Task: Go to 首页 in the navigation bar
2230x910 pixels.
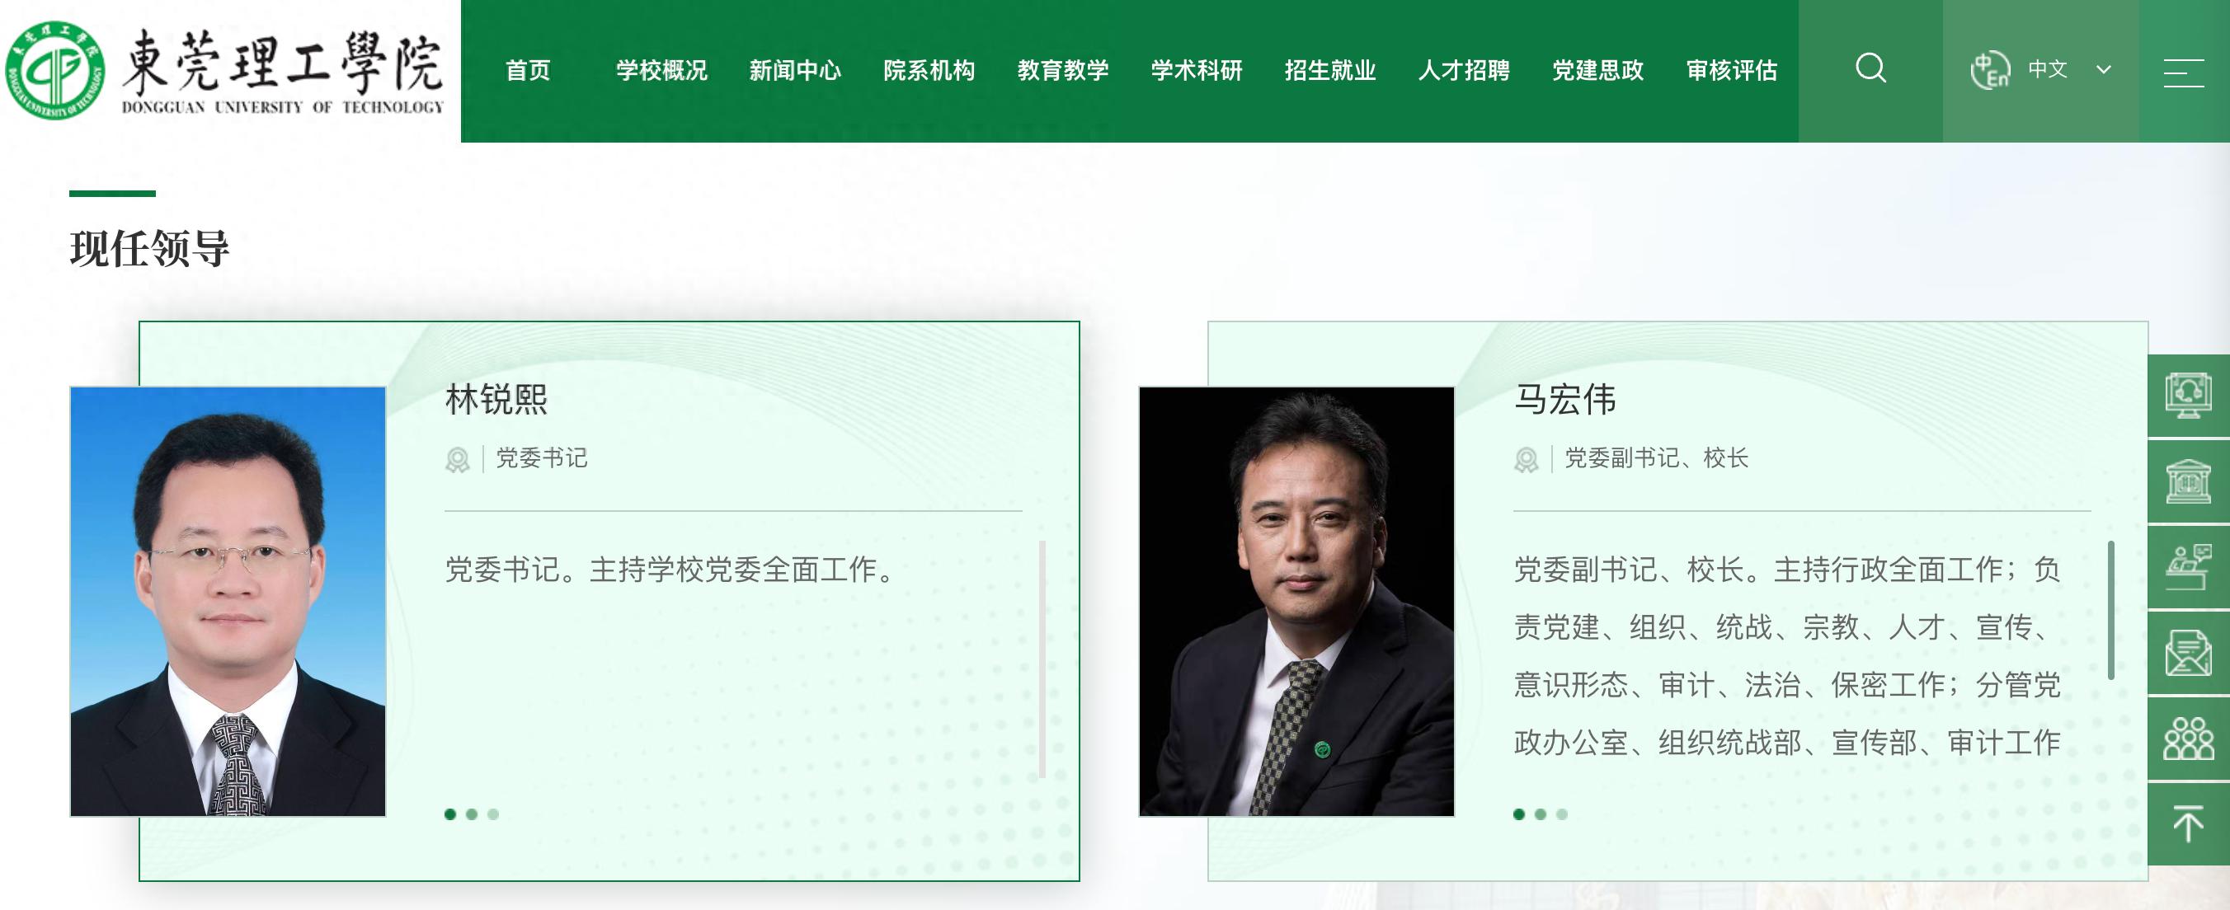Action: tap(527, 70)
